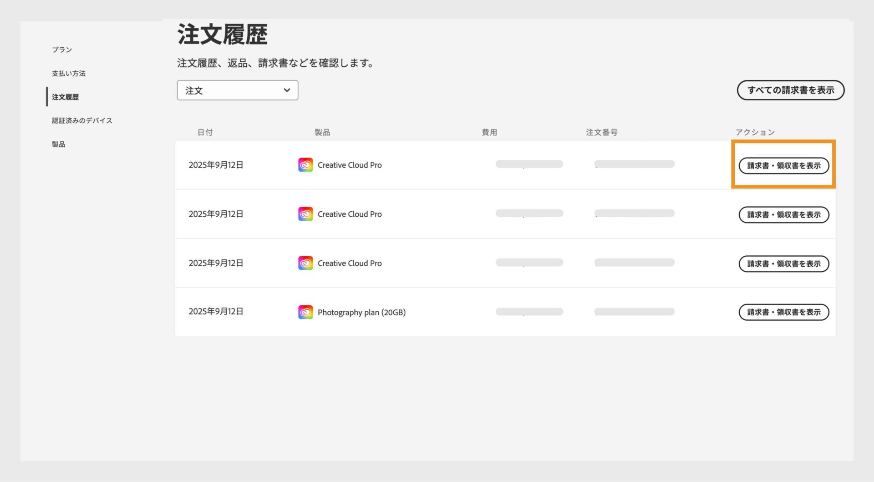
Task: Click the 2025年9月12日 date in Photography plan row
Action: point(216,311)
